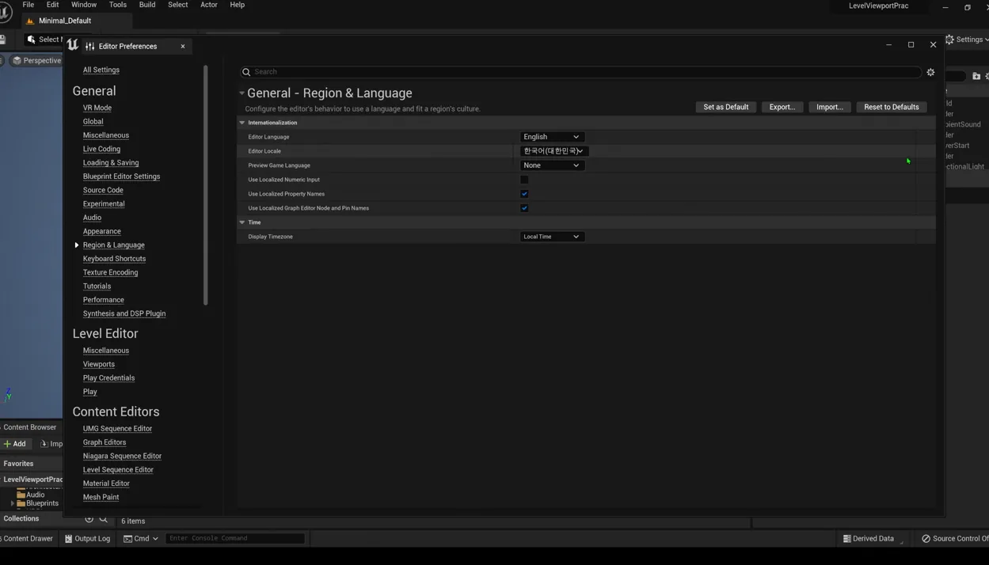The width and height of the screenshot is (989, 565).
Task: Click the Import... button in Editor Preferences
Action: click(830, 107)
